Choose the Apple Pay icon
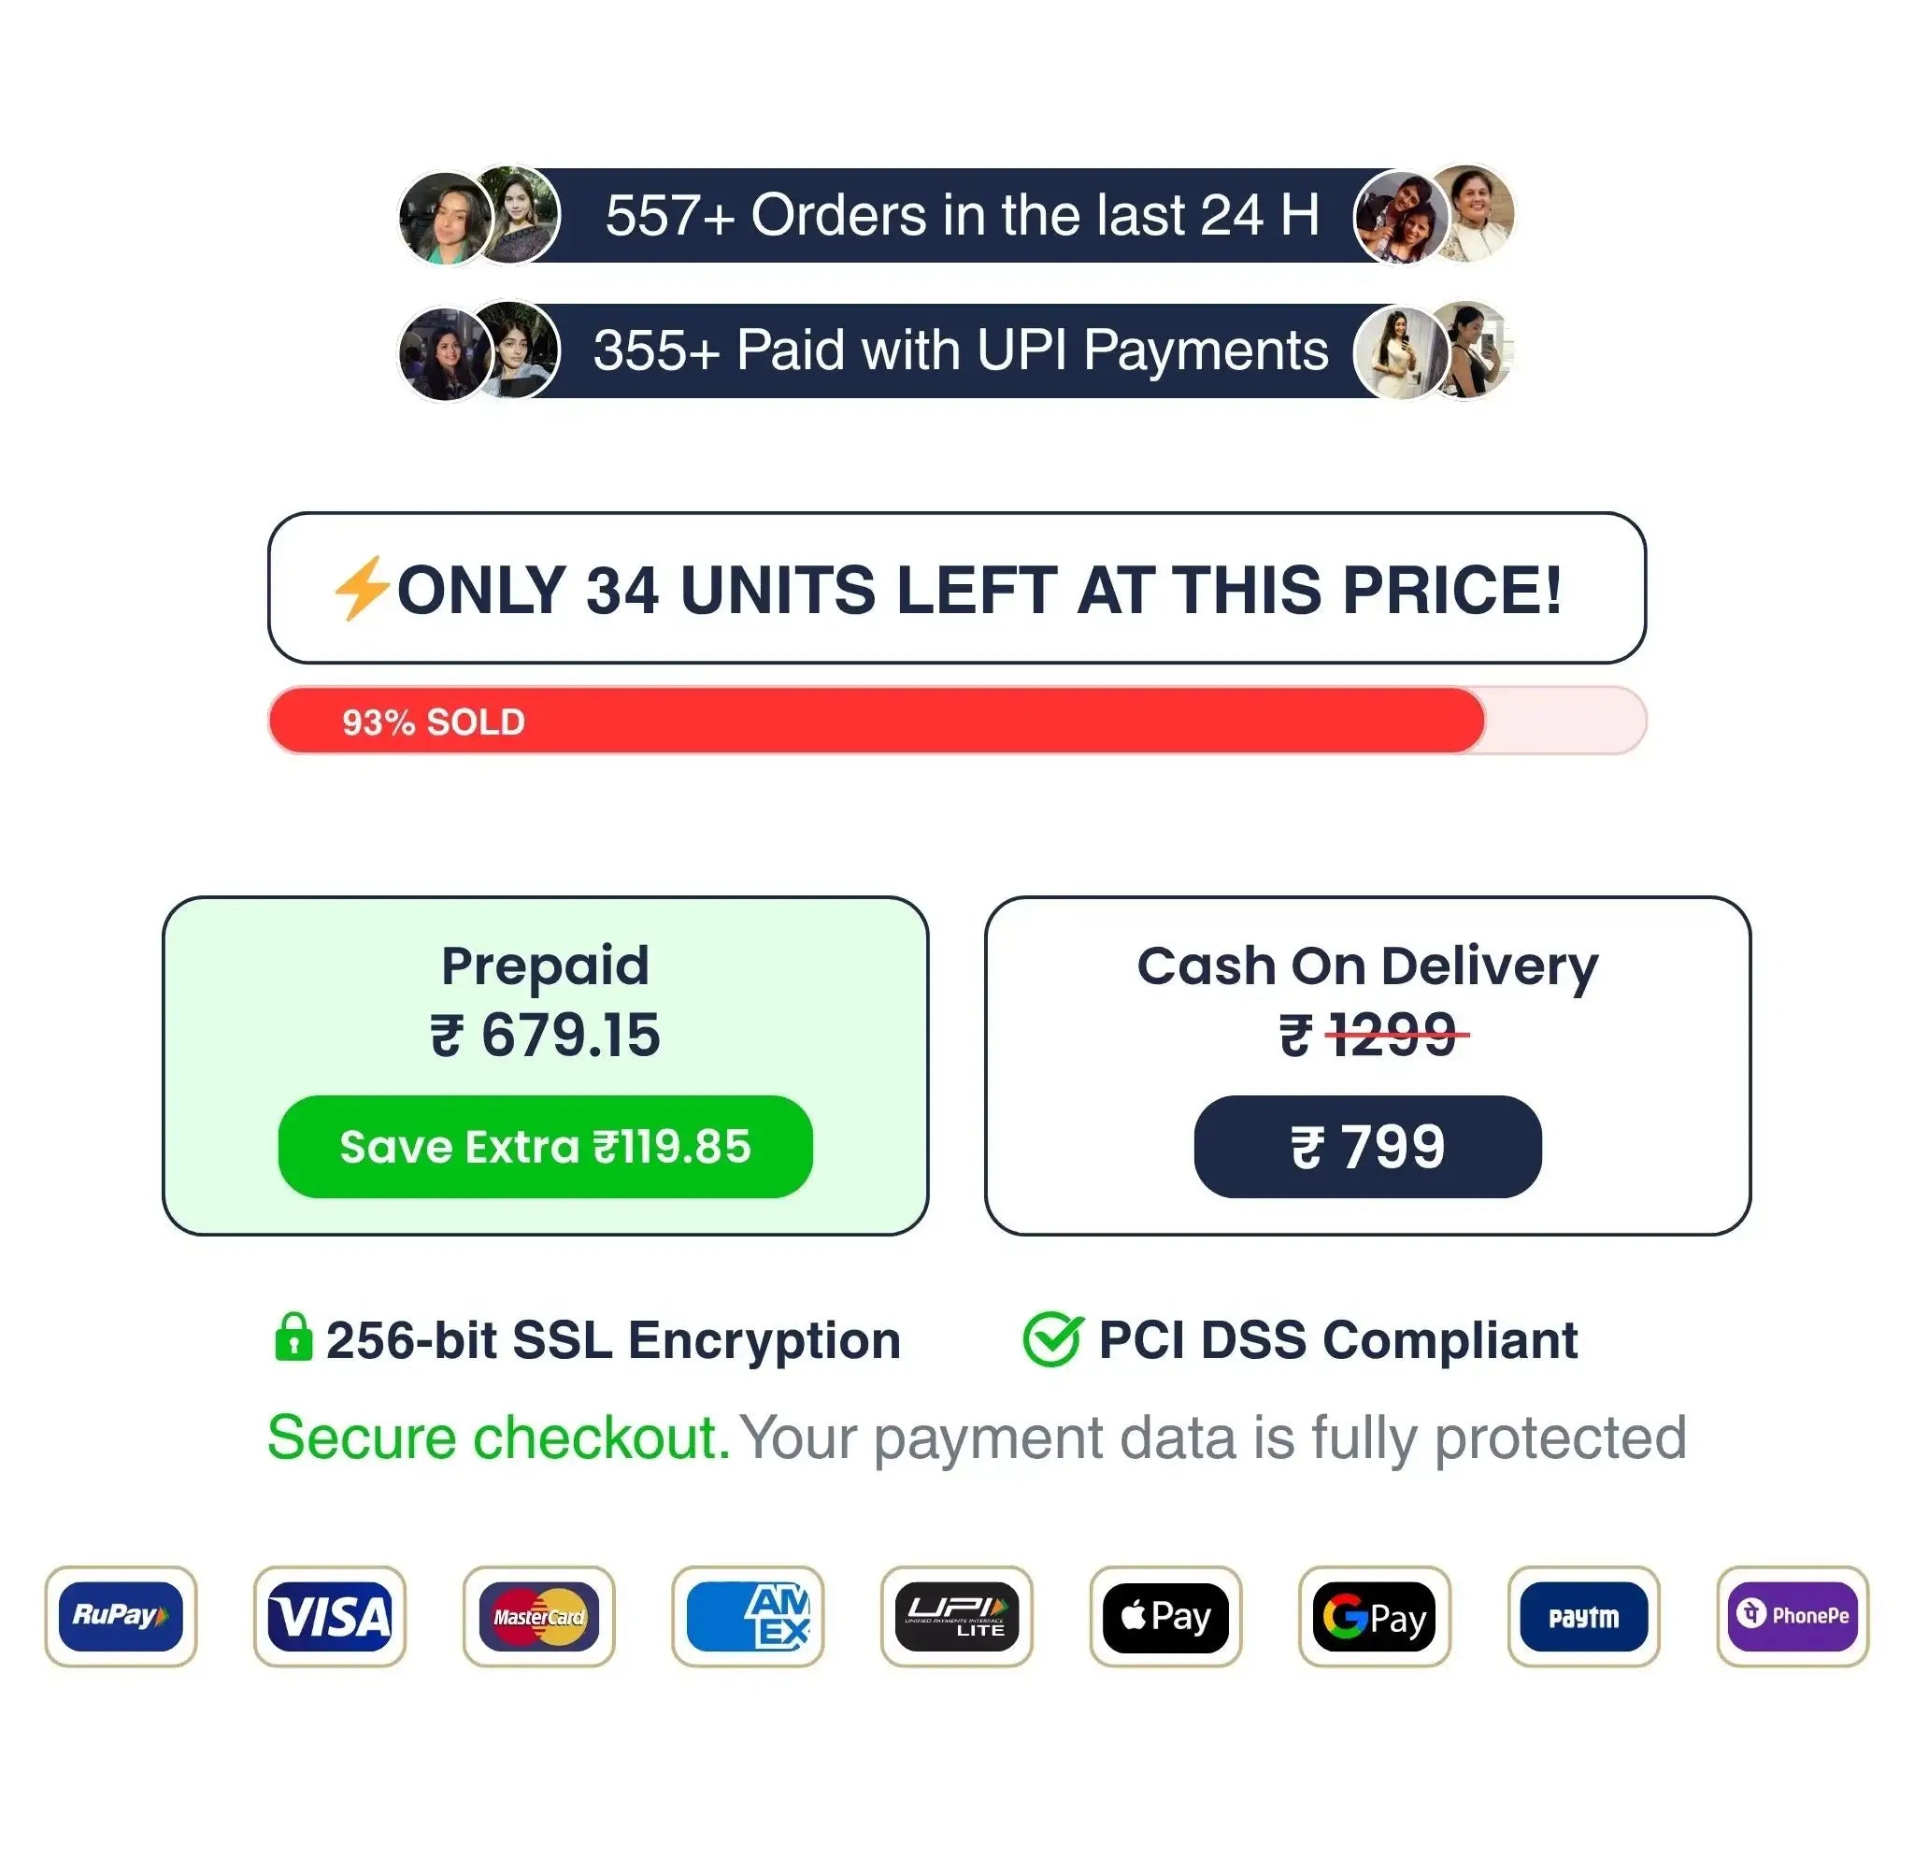Image resolution: width=1914 pixels, height=1859 pixels. point(1165,1616)
